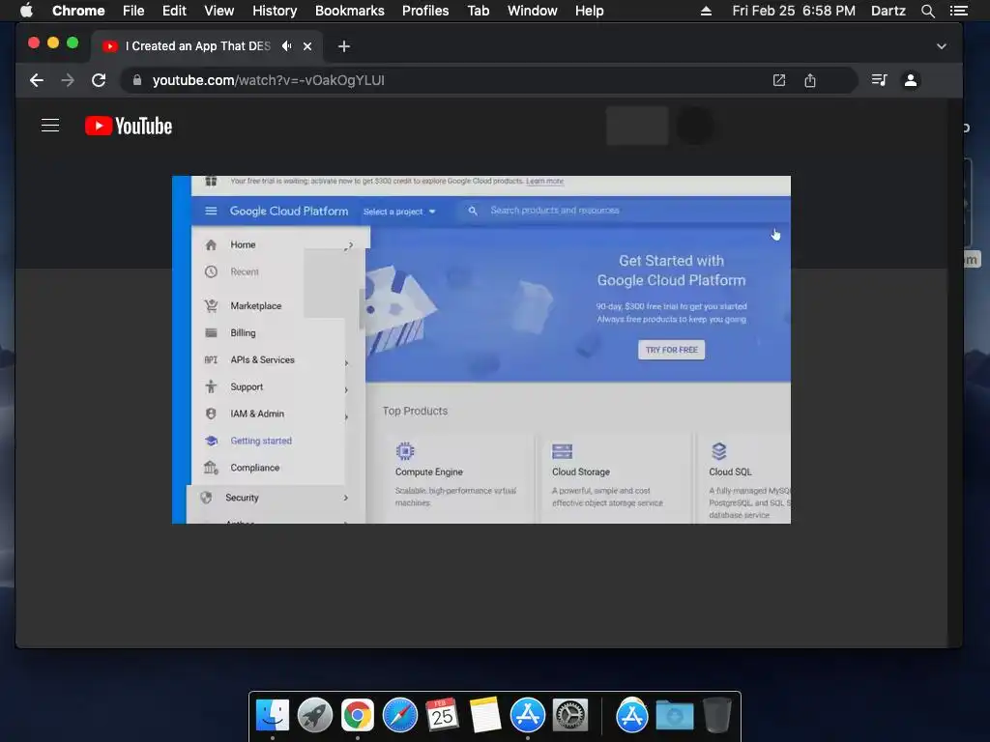View site info via lock icon

pos(137,80)
